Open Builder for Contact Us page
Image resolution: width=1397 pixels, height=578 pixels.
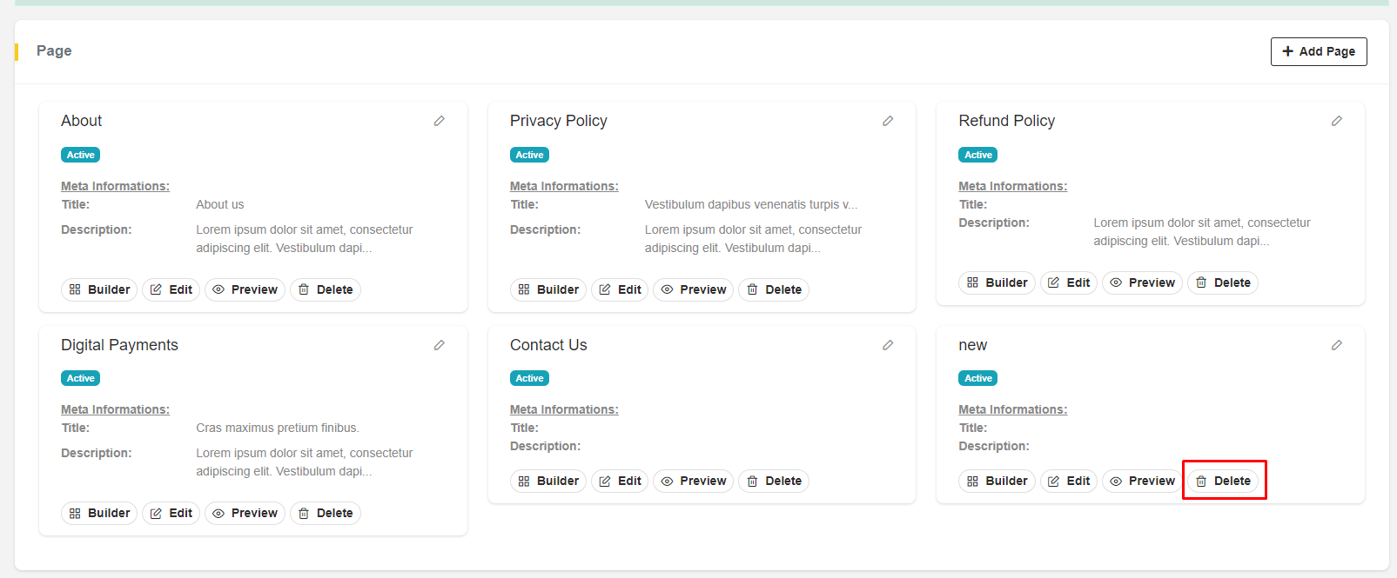(548, 481)
